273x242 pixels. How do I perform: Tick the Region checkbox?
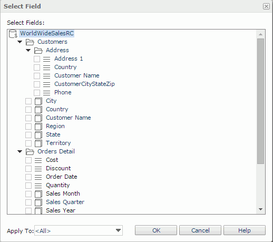tap(28, 127)
